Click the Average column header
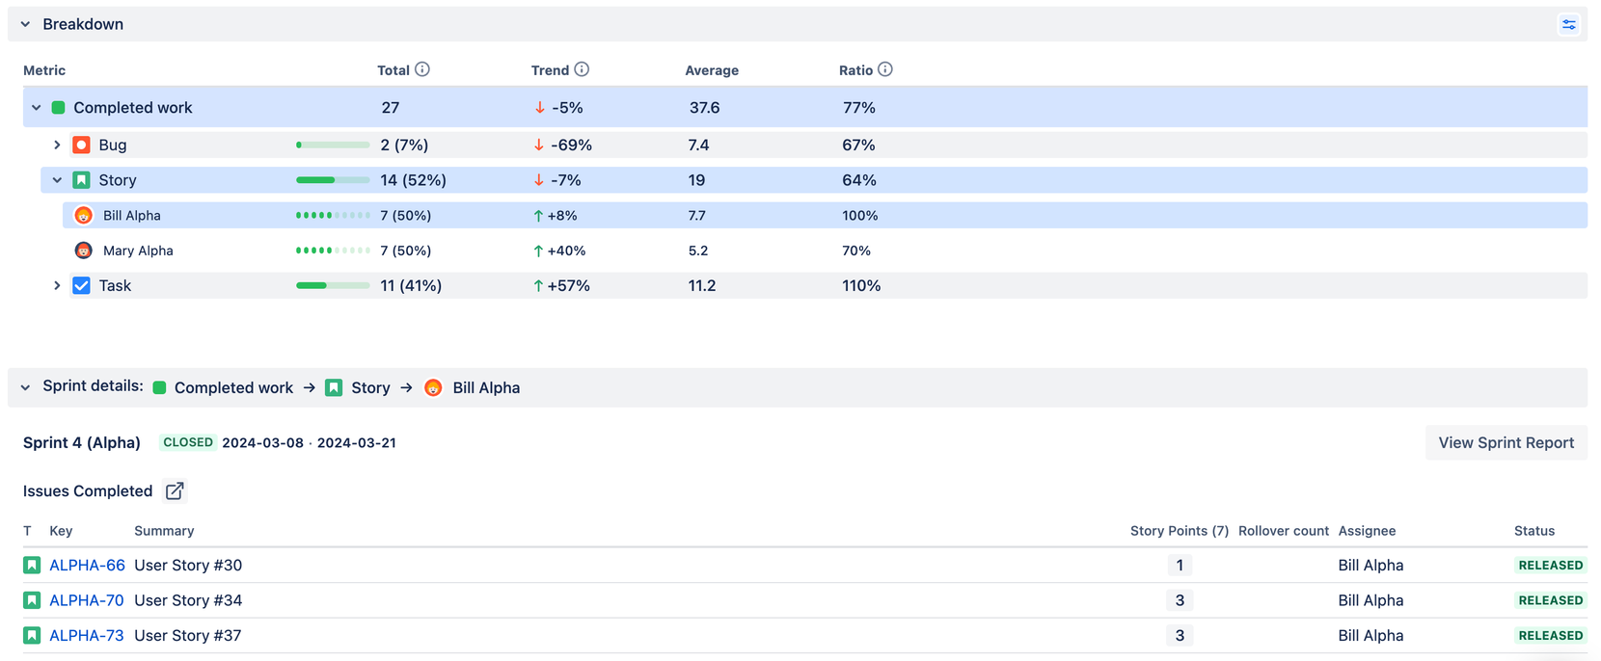The image size is (1601, 661). pyautogui.click(x=712, y=70)
